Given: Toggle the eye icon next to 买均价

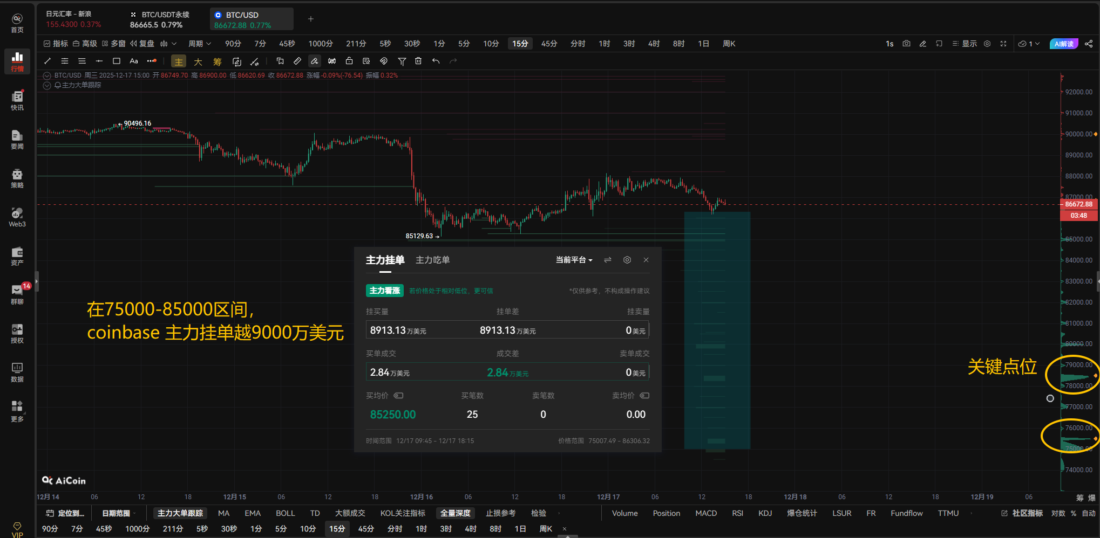Looking at the screenshot, I should (x=398, y=395).
